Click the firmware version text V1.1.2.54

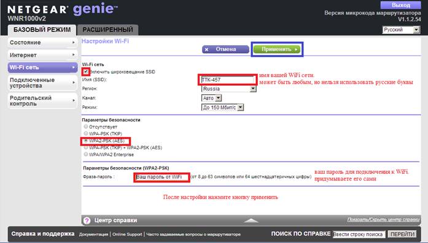(x=409, y=20)
